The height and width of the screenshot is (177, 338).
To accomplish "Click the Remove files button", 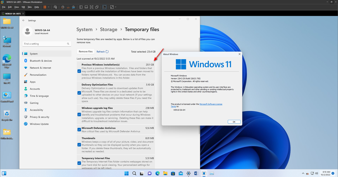I will point(86,52).
